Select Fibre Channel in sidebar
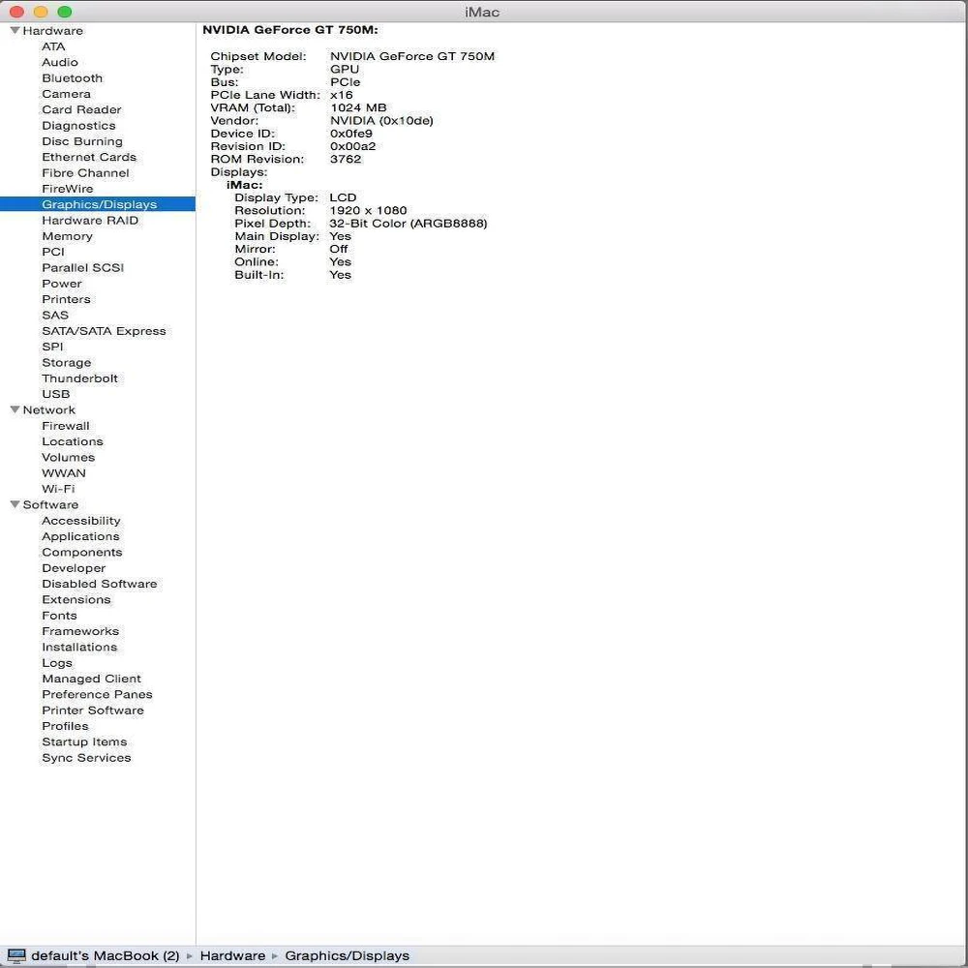968x968 pixels. coord(85,173)
